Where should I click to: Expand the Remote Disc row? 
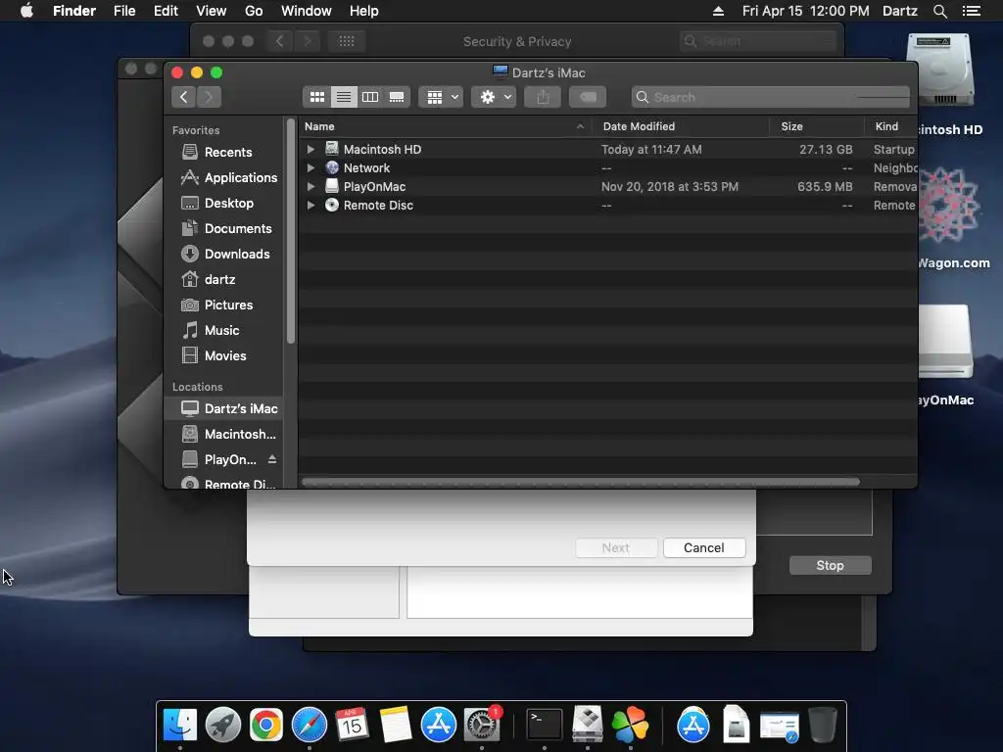[x=310, y=206]
